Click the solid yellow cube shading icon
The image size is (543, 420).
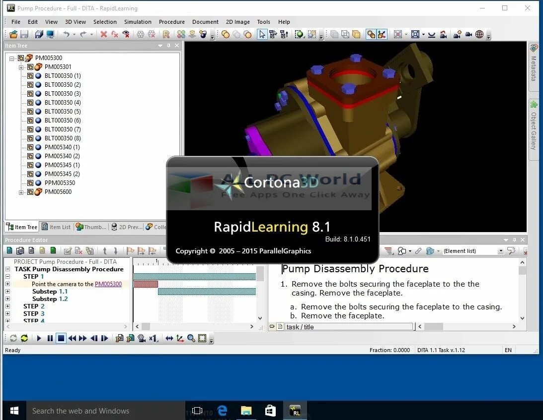point(356,34)
